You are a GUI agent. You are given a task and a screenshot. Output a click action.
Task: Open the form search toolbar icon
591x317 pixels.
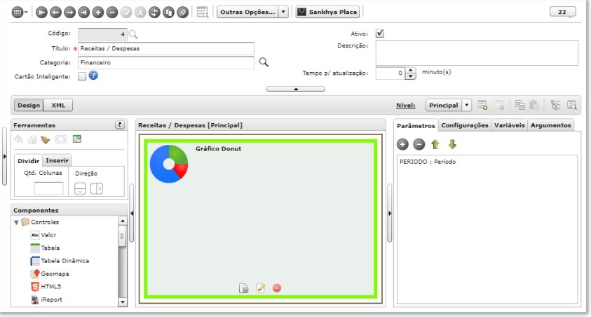pyautogui.click(x=203, y=12)
